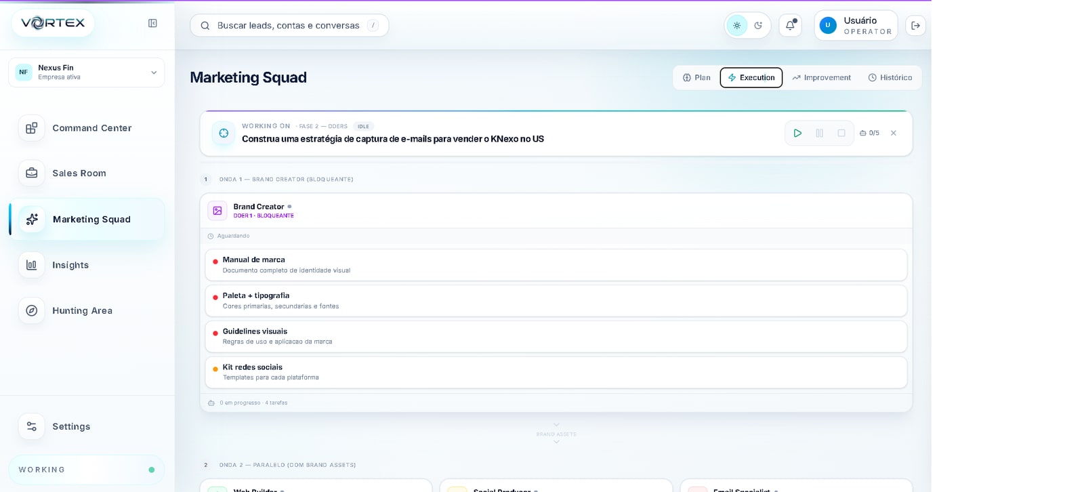The image size is (1084, 492).
Task: Click the 'ONDA 2 — PARALELO' heading
Action: pos(287,465)
